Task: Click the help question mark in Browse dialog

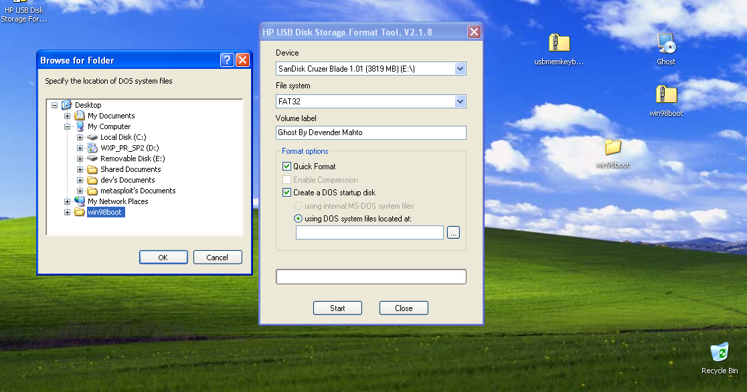Action: point(227,60)
